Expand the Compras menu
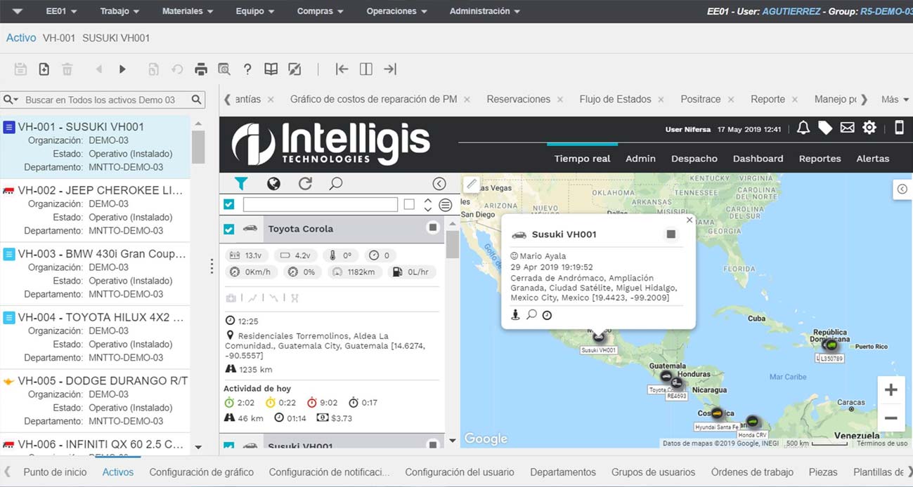The height and width of the screenshot is (487, 913). click(320, 11)
